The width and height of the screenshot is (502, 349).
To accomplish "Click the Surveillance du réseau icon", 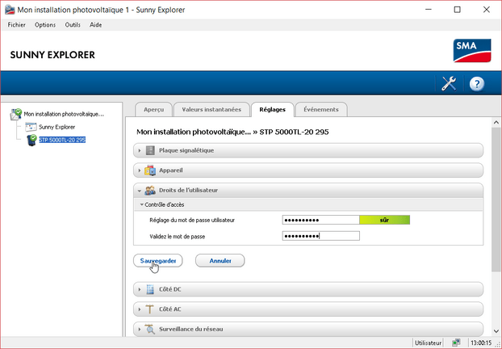I will pos(150,329).
